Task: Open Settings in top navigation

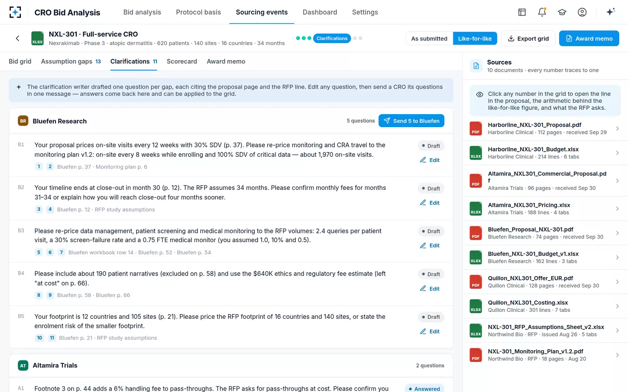Action: tap(365, 12)
